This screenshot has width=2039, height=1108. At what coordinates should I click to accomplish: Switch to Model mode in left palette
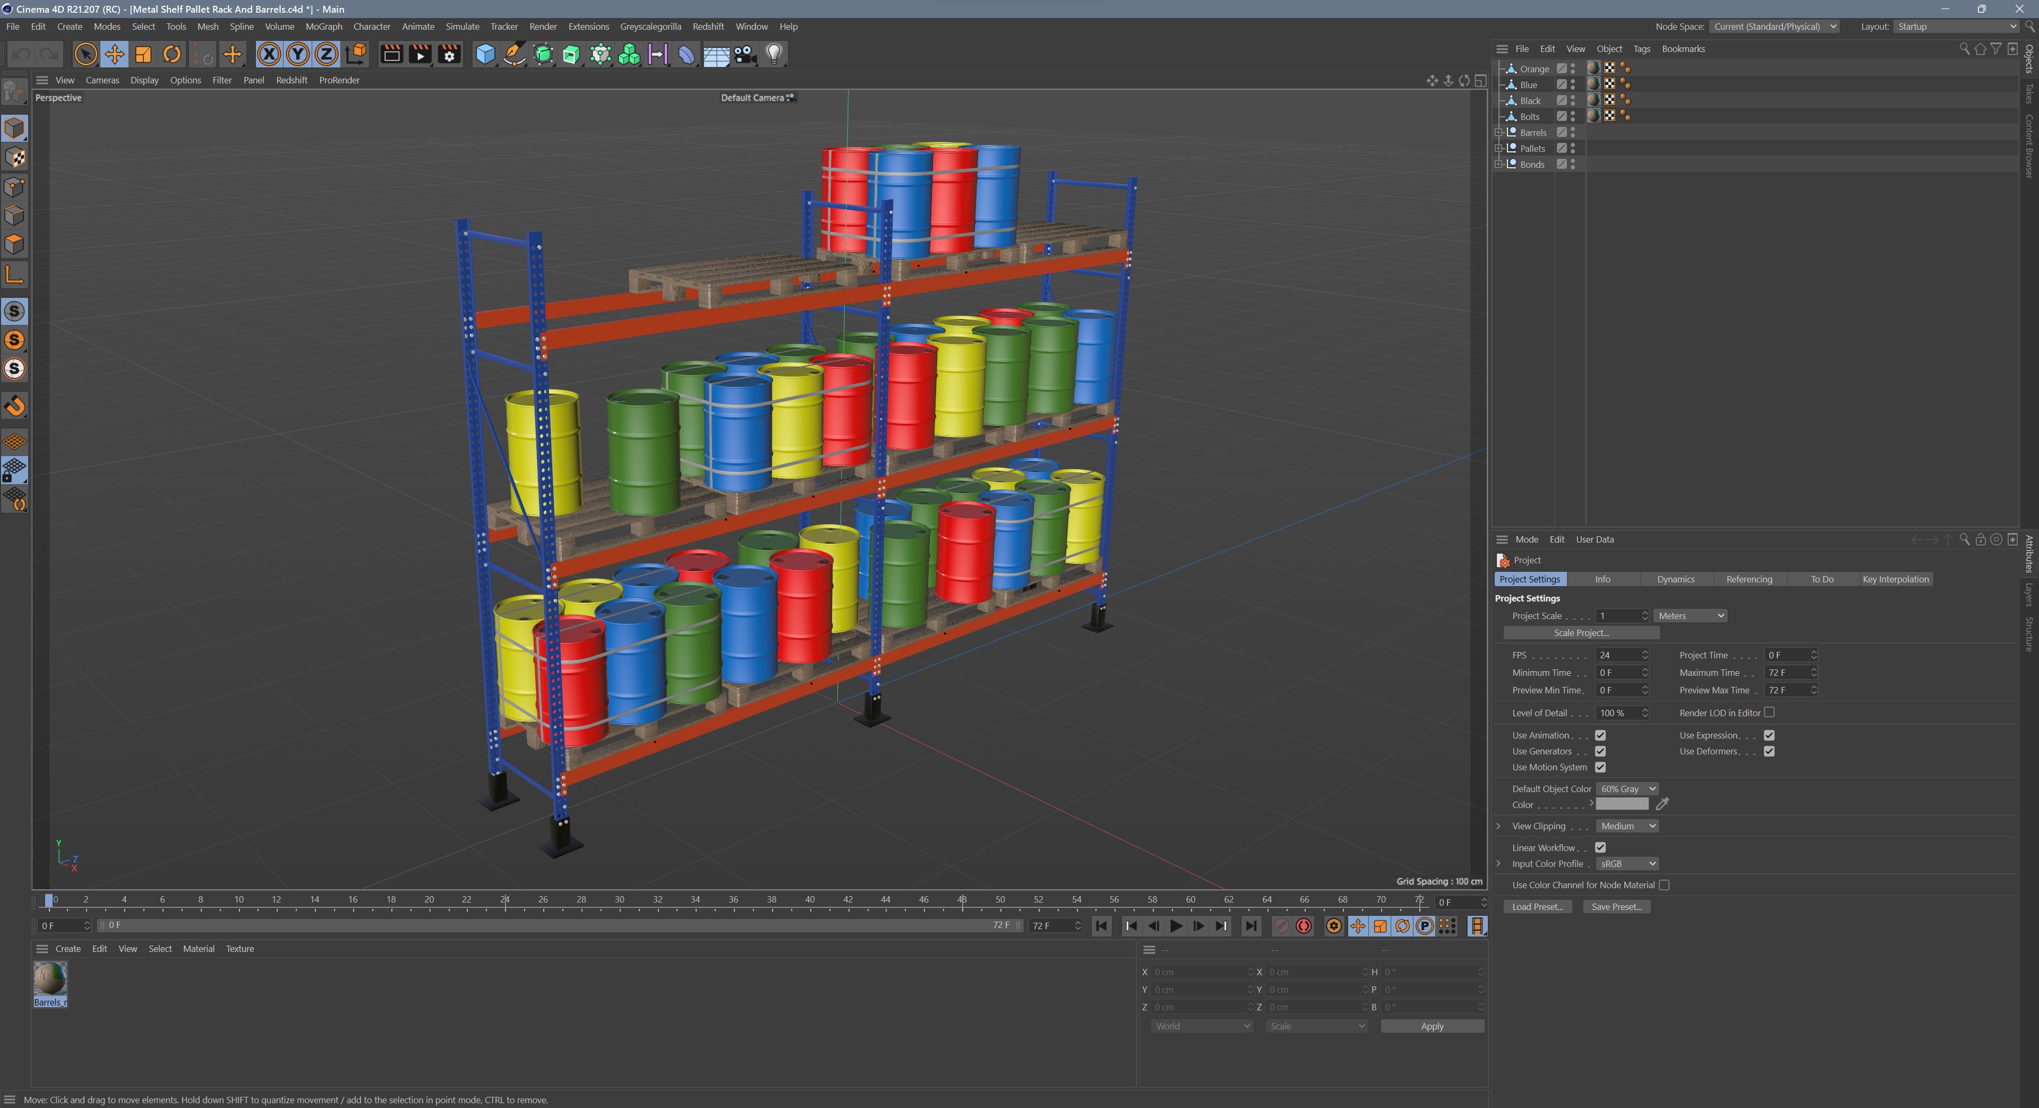point(14,127)
